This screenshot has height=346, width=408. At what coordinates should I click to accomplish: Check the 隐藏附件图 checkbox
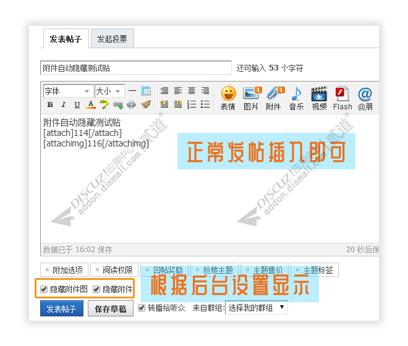44,289
